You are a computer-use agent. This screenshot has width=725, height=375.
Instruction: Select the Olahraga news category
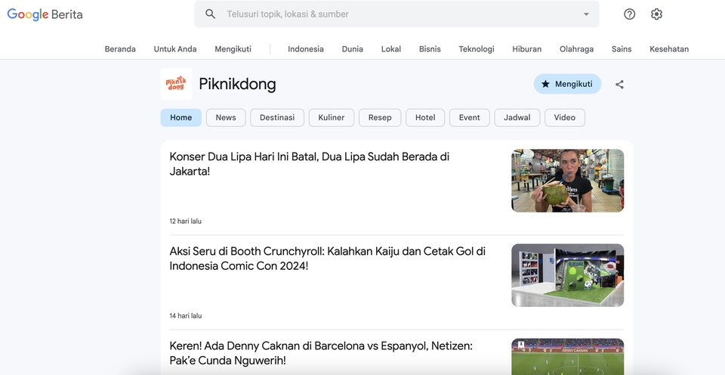[x=576, y=49]
